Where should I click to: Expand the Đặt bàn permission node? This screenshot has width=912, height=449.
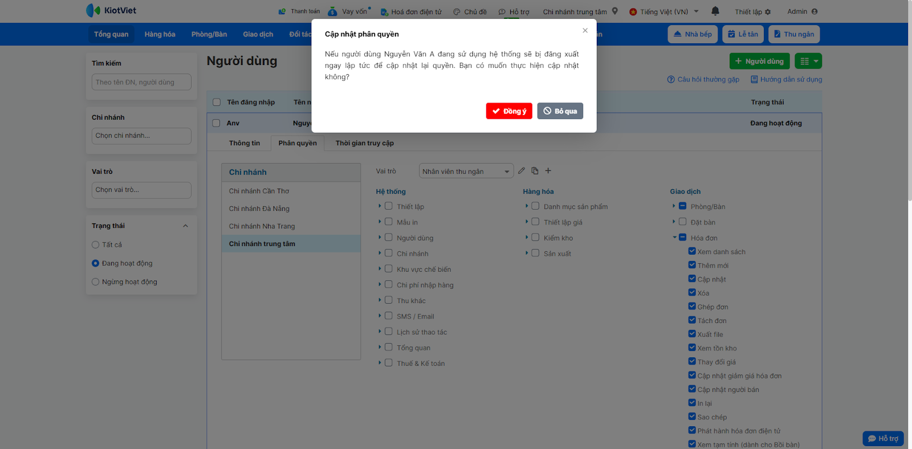click(674, 222)
